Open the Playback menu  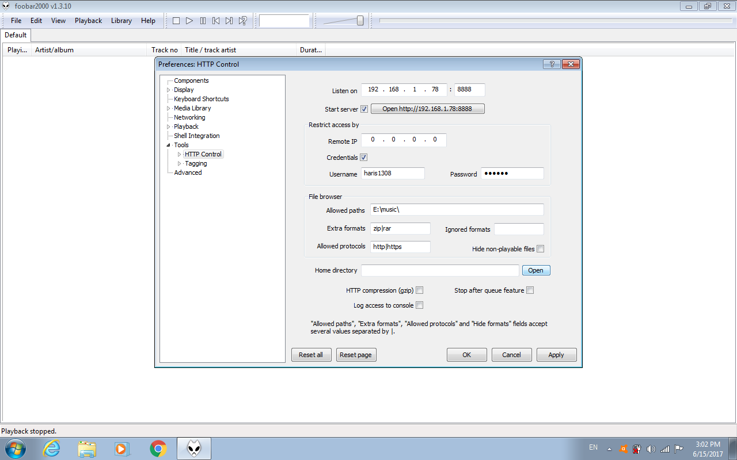tap(88, 21)
